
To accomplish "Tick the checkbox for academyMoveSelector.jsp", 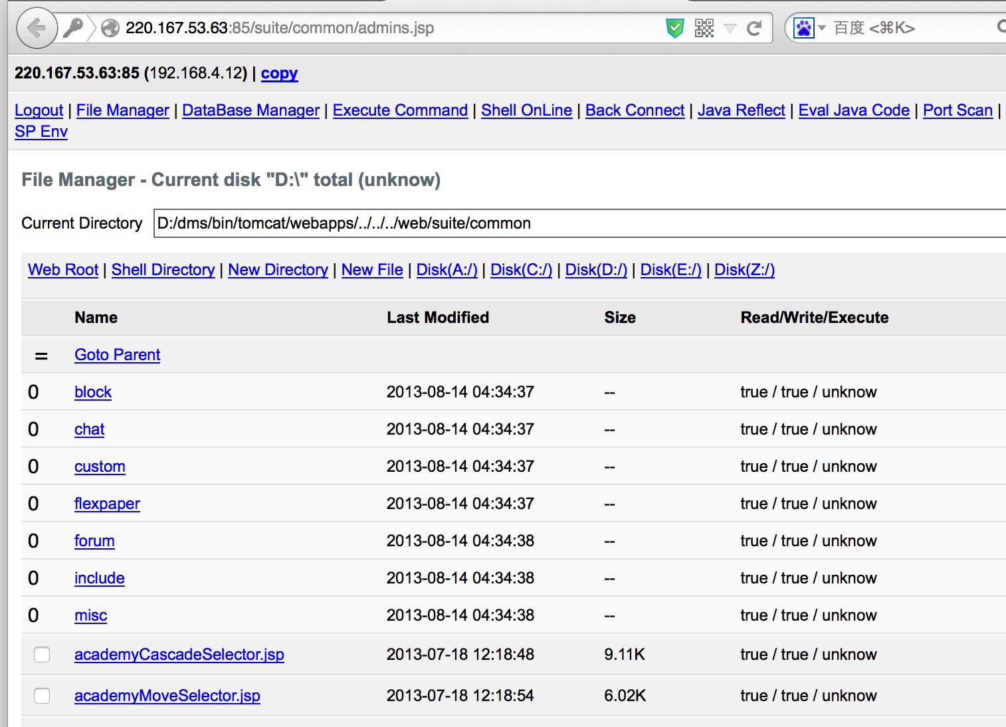I will [42, 696].
